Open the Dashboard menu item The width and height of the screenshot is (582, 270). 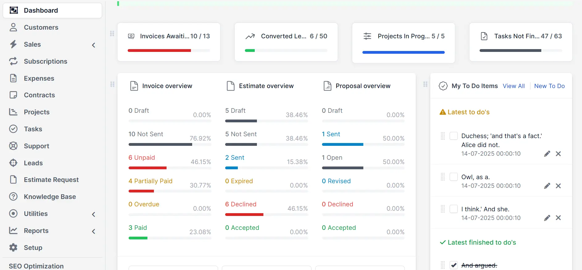(52, 11)
